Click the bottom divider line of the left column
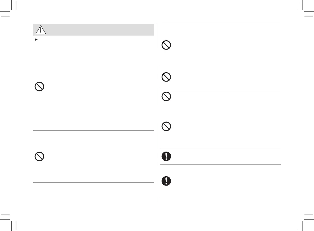The width and height of the screenshot is (314, 231). pos(93,182)
